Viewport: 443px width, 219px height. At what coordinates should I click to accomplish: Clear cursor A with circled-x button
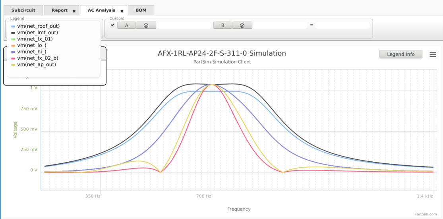click(146, 25)
